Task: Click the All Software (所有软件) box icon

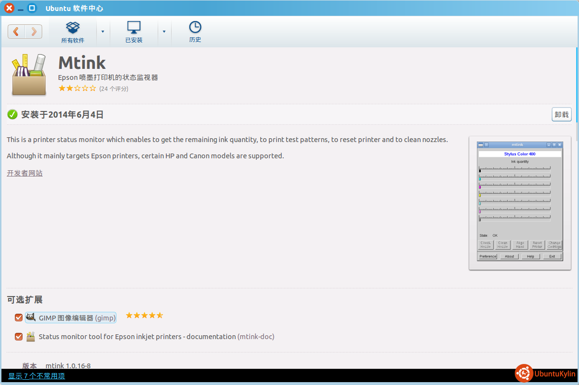Action: pos(73,27)
